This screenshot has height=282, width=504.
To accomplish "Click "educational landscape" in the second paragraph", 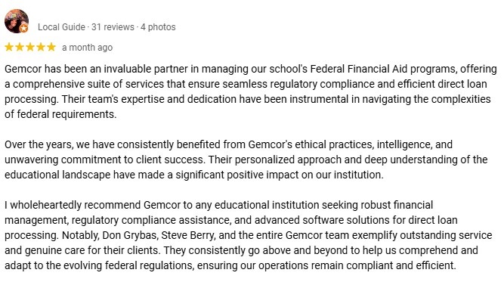I will [x=57, y=175].
